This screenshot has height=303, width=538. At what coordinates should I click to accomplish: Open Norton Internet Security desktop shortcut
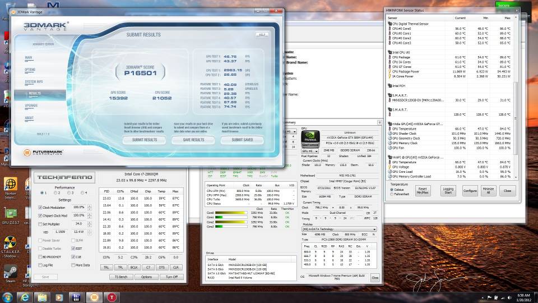10,185
